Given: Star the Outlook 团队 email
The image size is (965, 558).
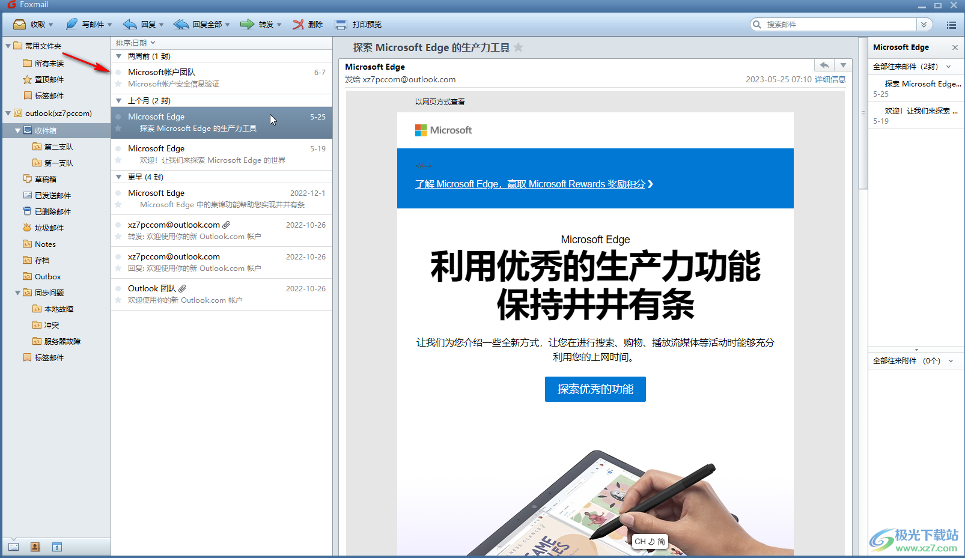Looking at the screenshot, I should point(118,300).
